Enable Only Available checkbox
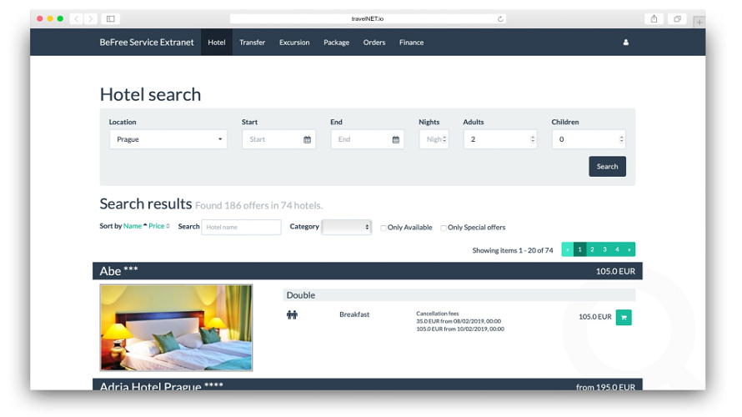 pos(384,228)
